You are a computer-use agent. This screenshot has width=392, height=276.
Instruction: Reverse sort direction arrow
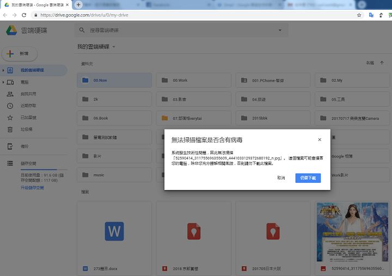point(382,63)
